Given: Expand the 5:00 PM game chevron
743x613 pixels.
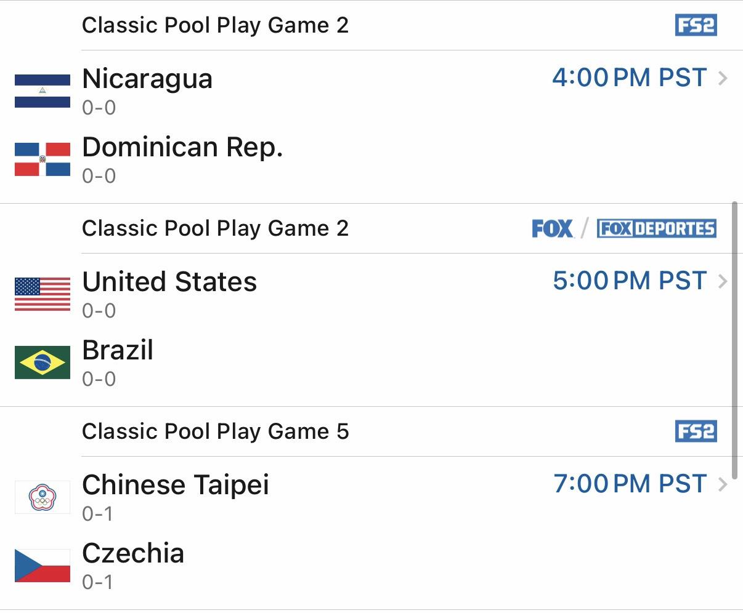Looking at the screenshot, I should click(723, 281).
